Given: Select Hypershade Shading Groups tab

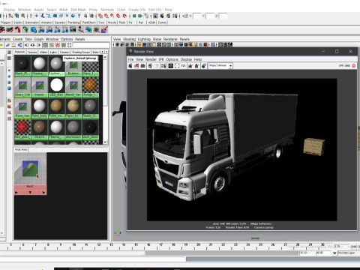Looking at the screenshot, I should 81,52.
